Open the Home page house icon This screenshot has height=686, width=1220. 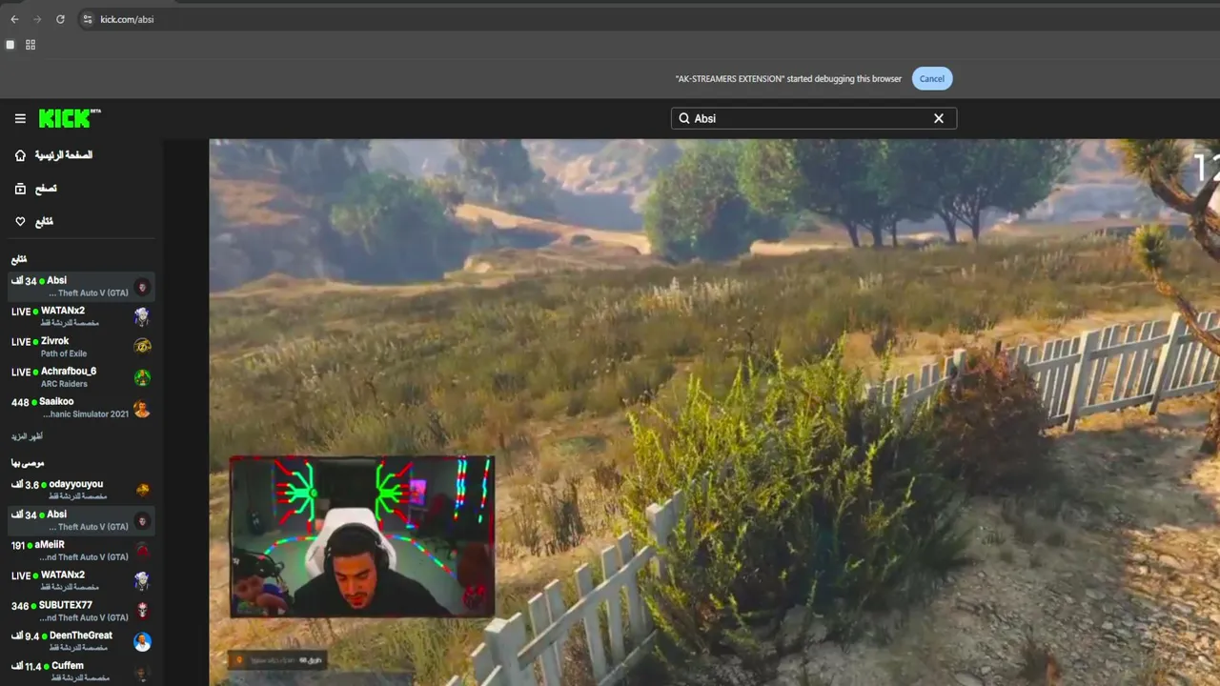[x=20, y=155]
